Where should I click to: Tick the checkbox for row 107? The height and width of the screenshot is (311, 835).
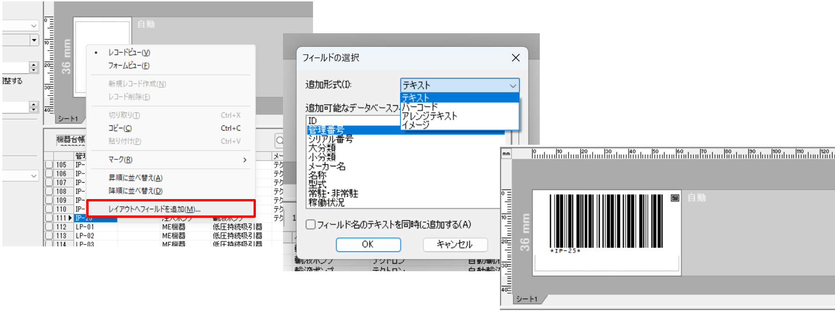[x=49, y=183]
